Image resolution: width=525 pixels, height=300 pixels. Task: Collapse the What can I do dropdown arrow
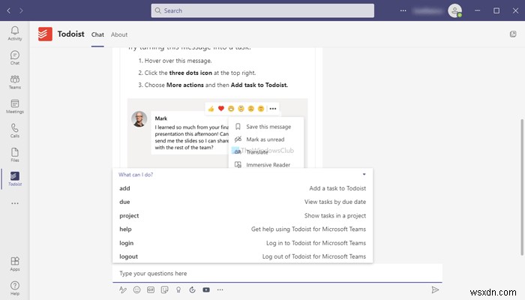364,175
